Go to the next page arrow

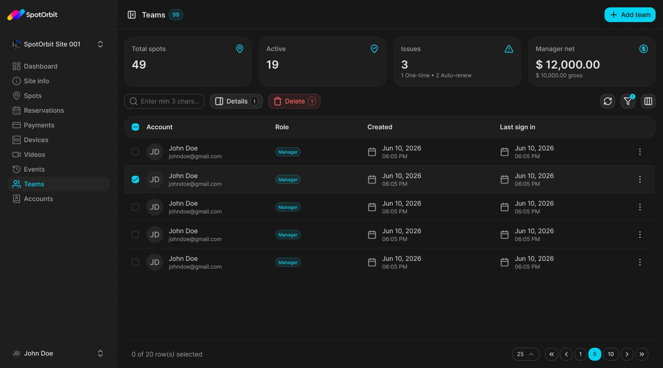(x=627, y=354)
